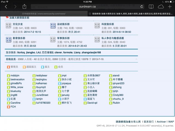175x131 pixels.
Task: Open the Safari share sheet
Action: pos(24,6)
